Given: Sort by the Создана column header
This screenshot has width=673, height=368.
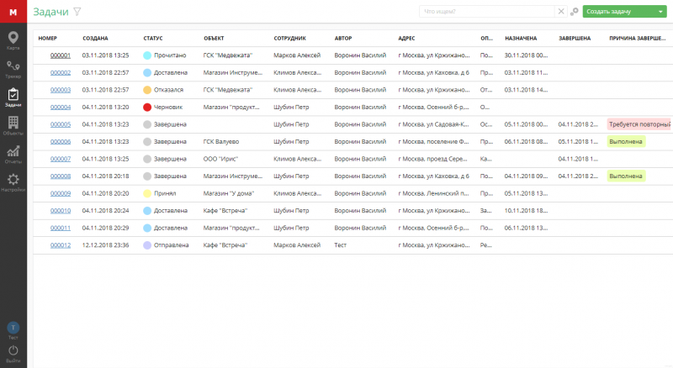Looking at the screenshot, I should [95, 38].
